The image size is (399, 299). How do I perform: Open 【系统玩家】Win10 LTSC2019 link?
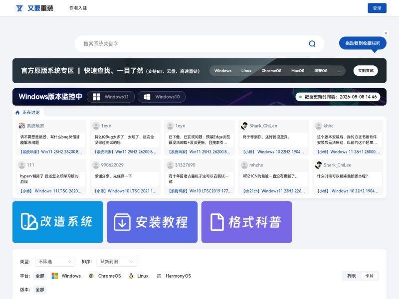pyautogui.click(x=200, y=191)
